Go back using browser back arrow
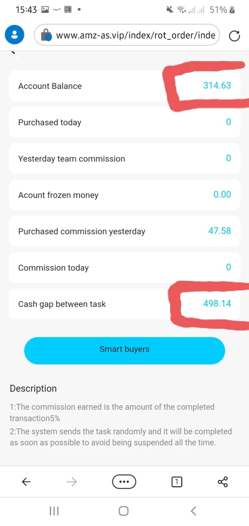The width and height of the screenshot is (249, 526). click(26, 482)
